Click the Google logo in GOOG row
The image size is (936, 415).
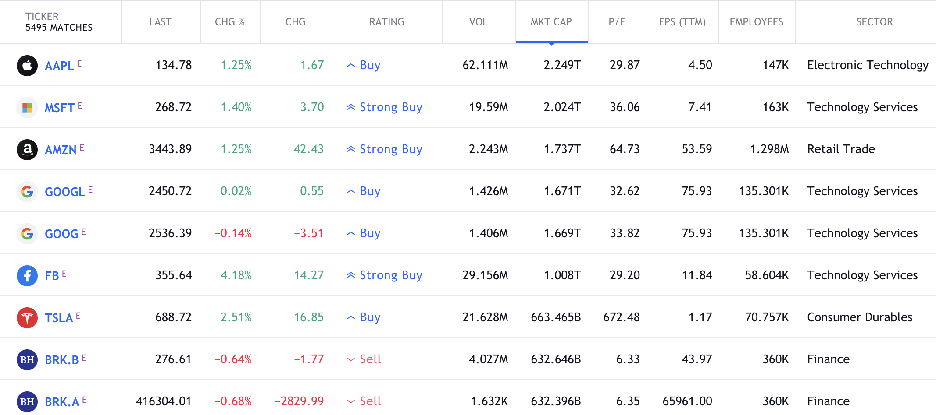point(27,234)
